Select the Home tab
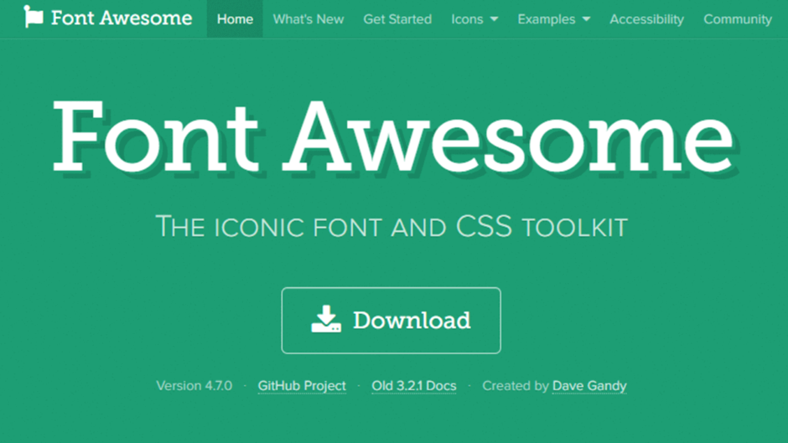Screen dimensions: 788x443 coord(235,18)
